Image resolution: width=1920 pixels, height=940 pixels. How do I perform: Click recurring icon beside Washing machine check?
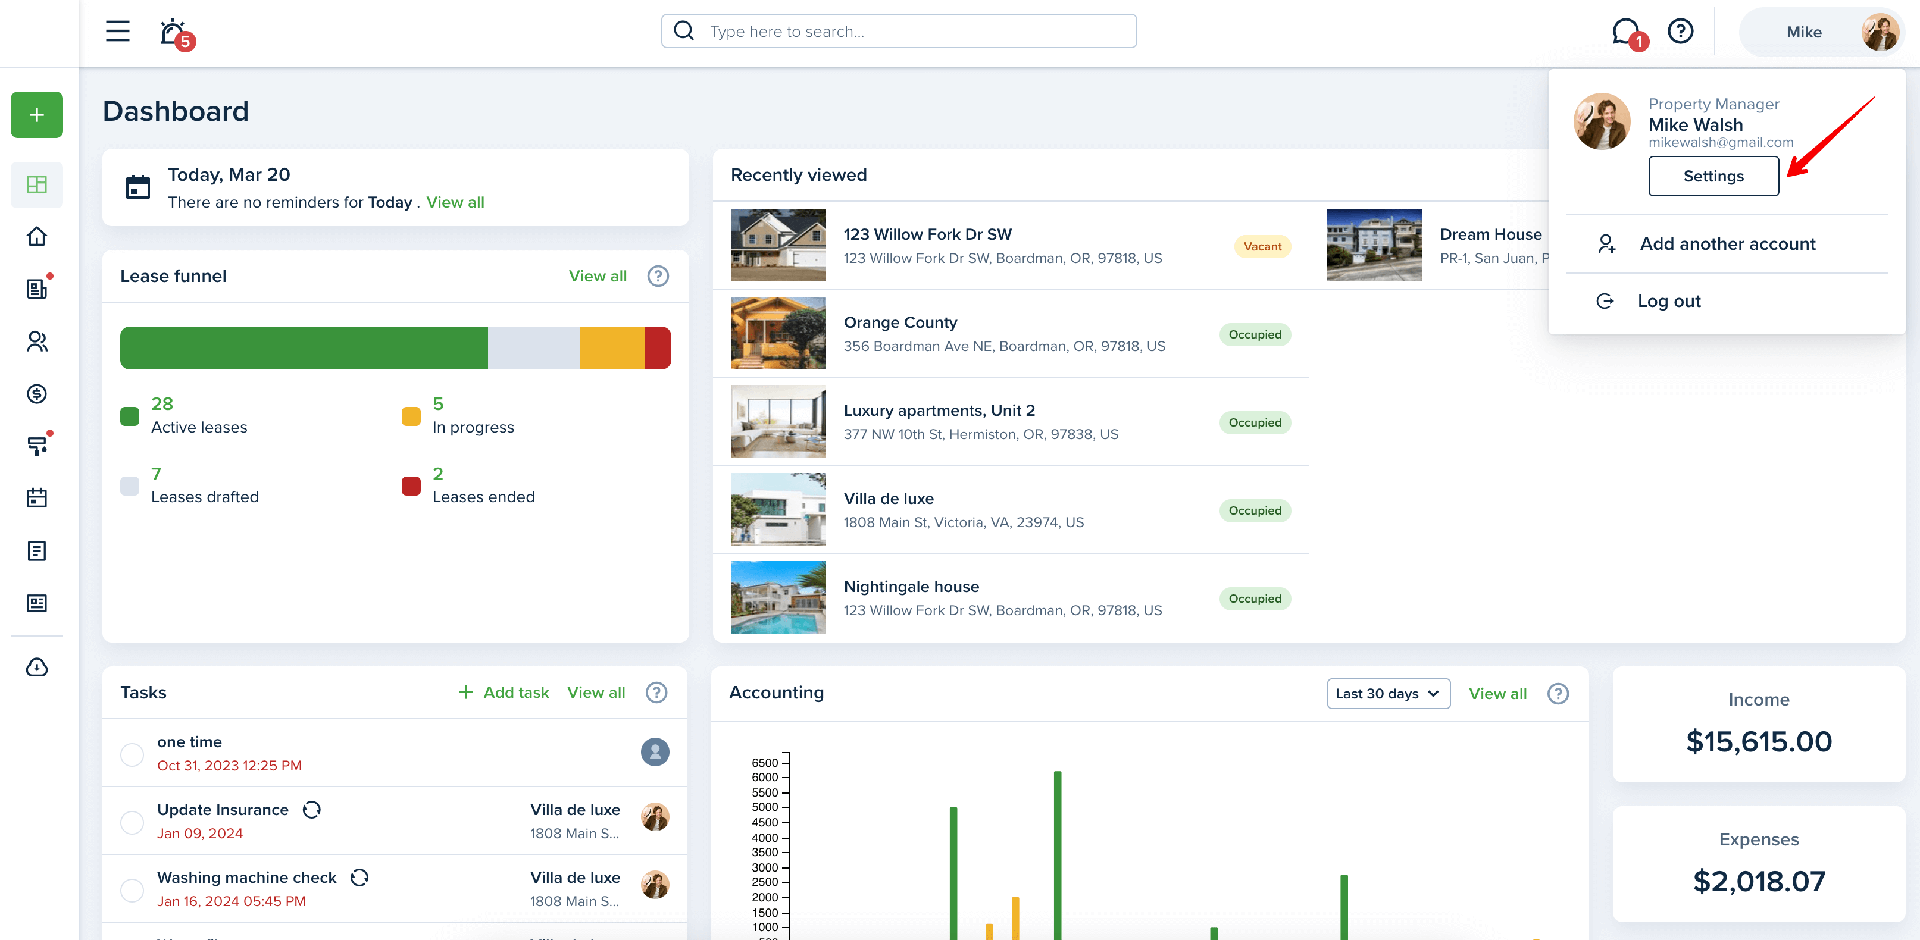coord(359,878)
